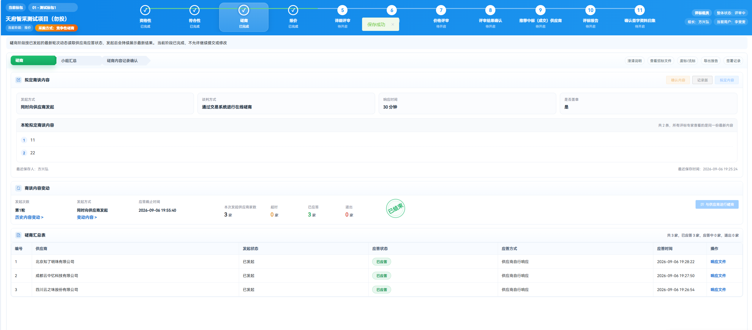This screenshot has height=330, width=752.
Task: Select supplier name 成都云中忆科技有限公司
Action: point(57,276)
